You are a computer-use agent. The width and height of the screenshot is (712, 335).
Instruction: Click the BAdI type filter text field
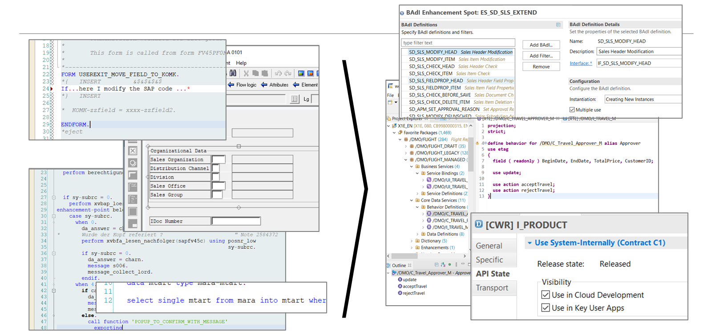click(458, 43)
